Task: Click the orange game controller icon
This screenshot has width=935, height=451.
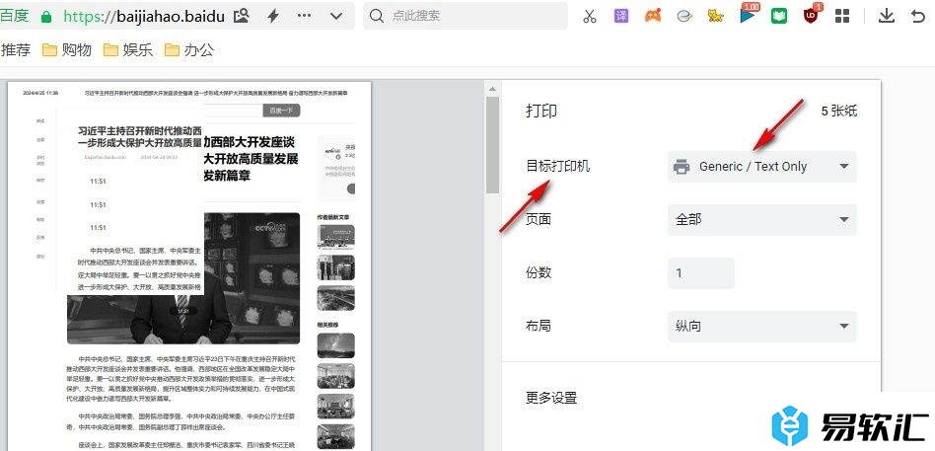Action: pos(653,16)
